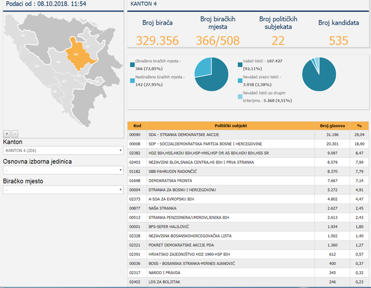This screenshot has height=288, width=371.
Task: Click the Nevažeći prazni listići legend swatch
Action: pos(240,81)
